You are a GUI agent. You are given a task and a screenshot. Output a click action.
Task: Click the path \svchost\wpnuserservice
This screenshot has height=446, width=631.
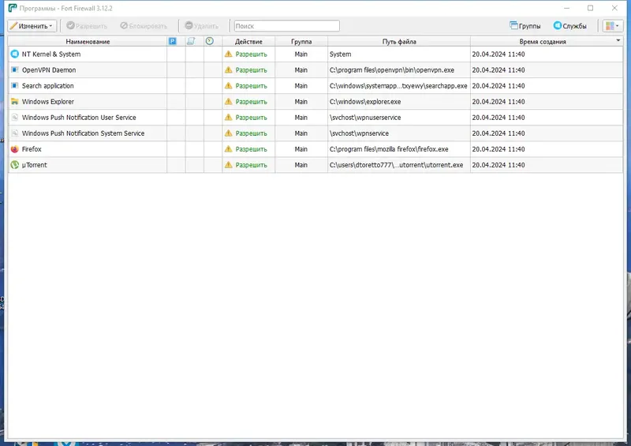[x=365, y=118]
